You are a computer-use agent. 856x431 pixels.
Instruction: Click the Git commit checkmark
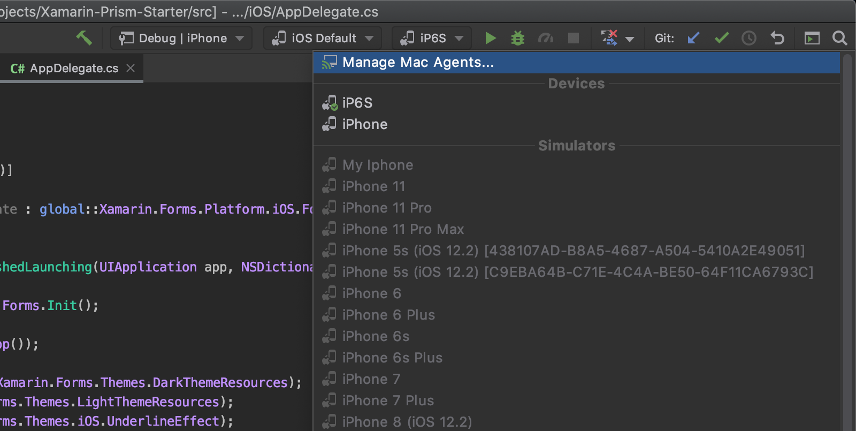coord(722,38)
